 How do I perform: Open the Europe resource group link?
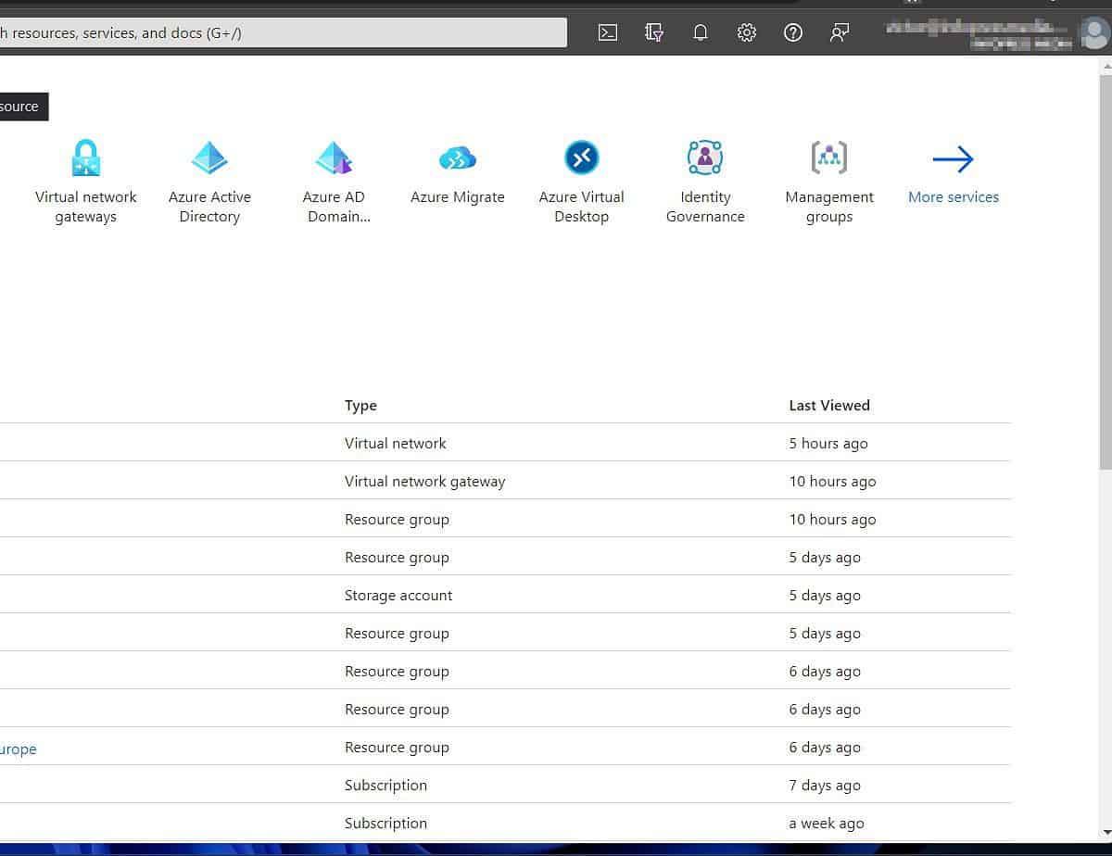click(x=17, y=749)
